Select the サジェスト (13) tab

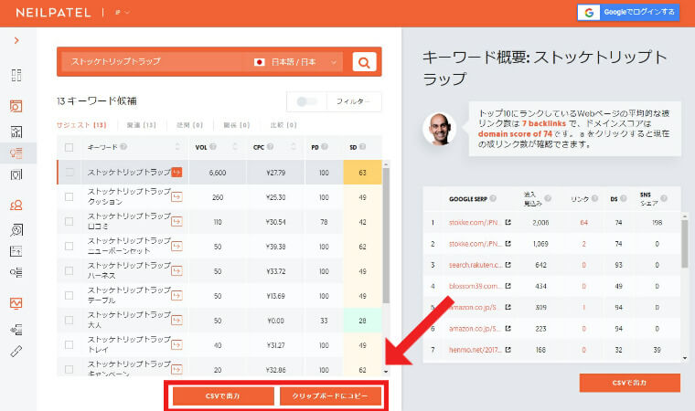(81, 124)
